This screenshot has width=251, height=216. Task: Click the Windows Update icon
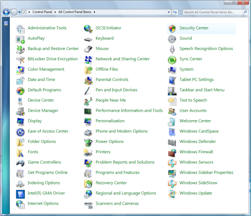pos(172,194)
